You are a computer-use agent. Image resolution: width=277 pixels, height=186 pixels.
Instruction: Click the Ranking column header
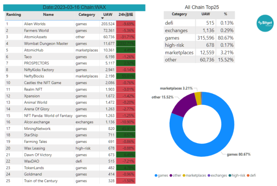tap(14, 15)
